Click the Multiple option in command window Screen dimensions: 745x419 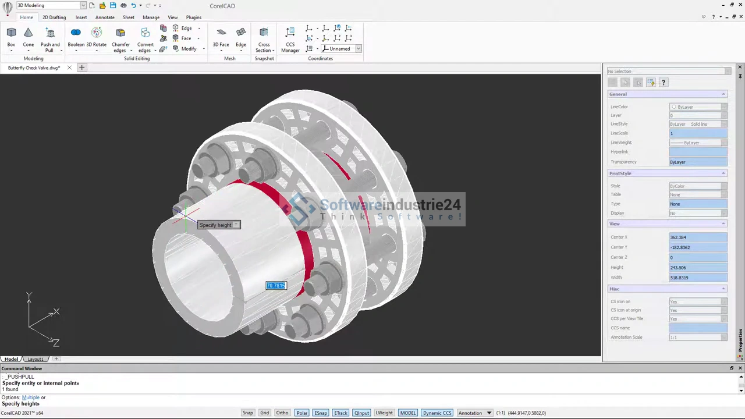tap(30, 397)
